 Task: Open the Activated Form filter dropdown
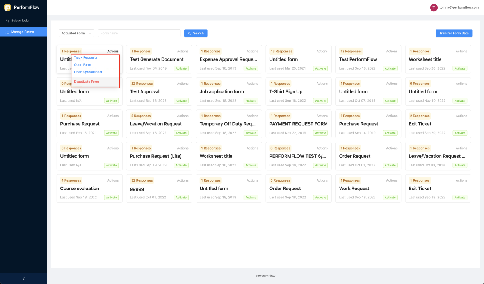[x=76, y=33]
